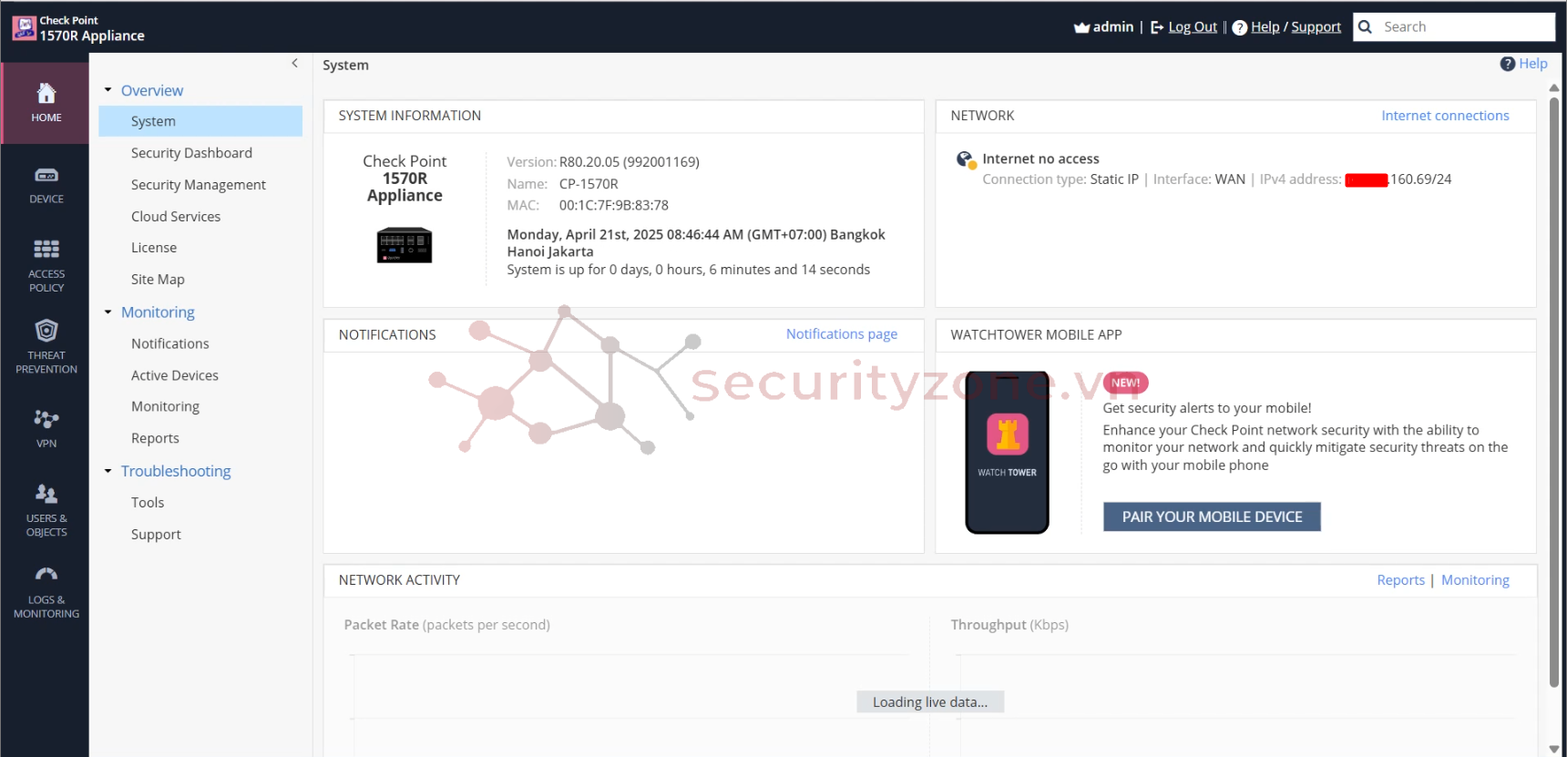Open Security Management page
Screen dimensions: 1567x757
(199, 185)
